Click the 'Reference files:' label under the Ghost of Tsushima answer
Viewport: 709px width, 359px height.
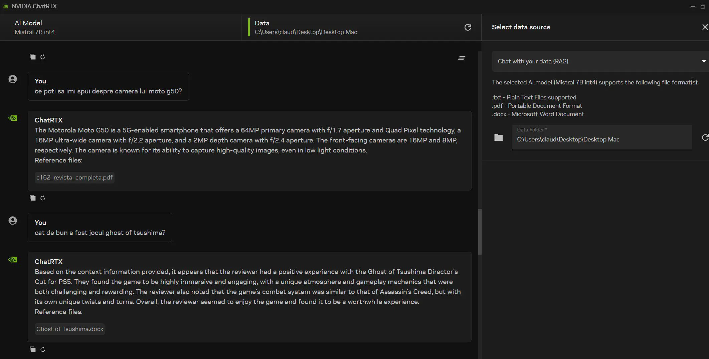58,312
